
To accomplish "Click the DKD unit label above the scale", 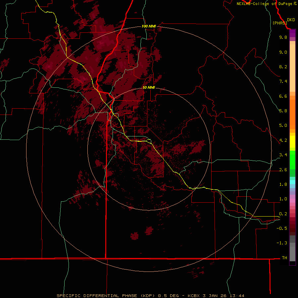I will (x=291, y=20).
